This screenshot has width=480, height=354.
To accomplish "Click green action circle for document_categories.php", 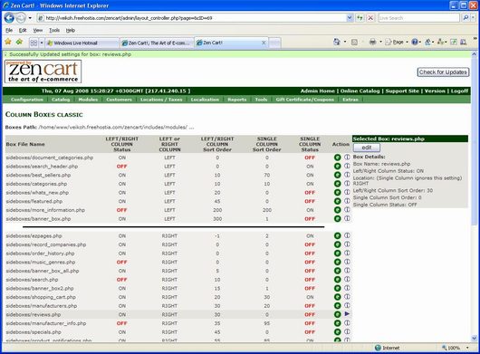I will [337, 158].
